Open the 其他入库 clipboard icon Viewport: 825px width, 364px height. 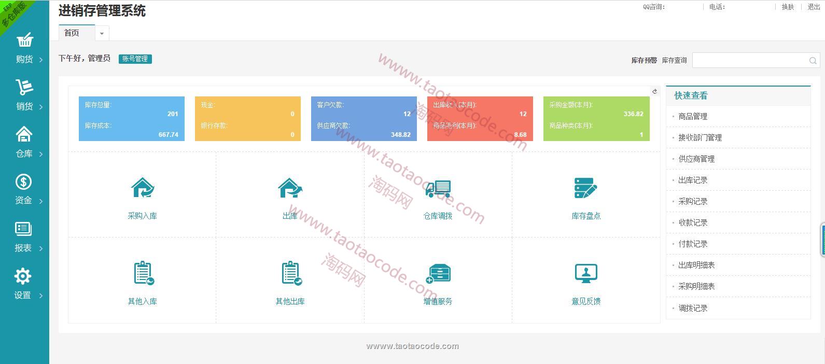coord(143,273)
